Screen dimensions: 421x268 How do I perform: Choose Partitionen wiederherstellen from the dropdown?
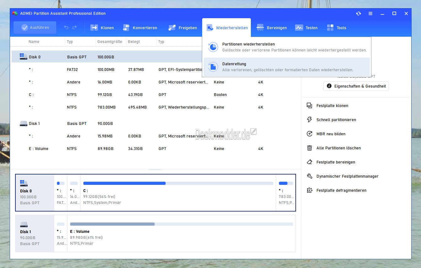point(287,47)
